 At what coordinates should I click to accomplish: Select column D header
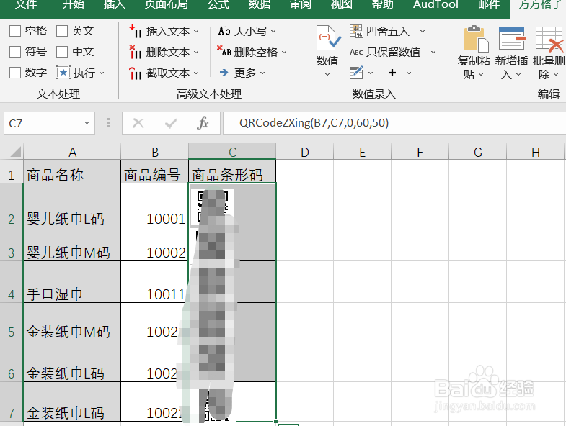point(305,152)
